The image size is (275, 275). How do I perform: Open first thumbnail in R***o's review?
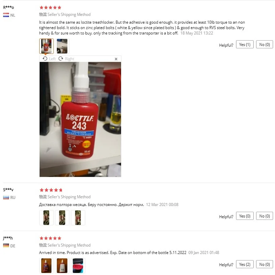pyautogui.click(x=46, y=46)
